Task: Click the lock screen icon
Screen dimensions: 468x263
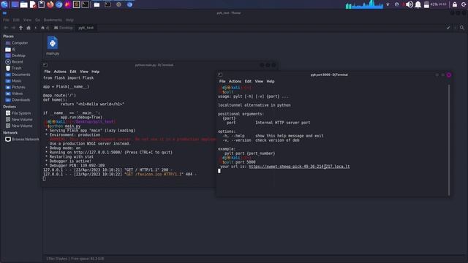Action: coord(455,4)
